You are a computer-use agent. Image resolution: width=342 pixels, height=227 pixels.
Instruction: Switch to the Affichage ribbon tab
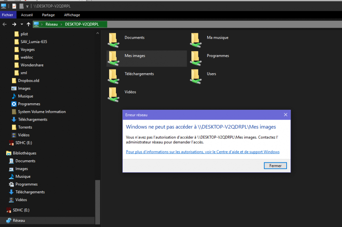(72, 15)
